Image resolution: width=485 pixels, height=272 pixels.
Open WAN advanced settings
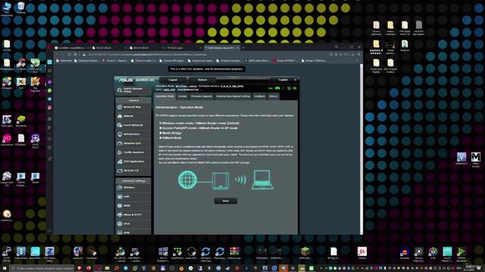pyautogui.click(x=133, y=206)
